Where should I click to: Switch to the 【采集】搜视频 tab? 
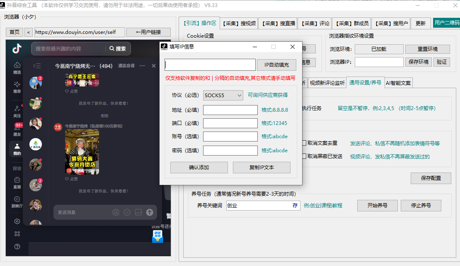click(x=239, y=24)
